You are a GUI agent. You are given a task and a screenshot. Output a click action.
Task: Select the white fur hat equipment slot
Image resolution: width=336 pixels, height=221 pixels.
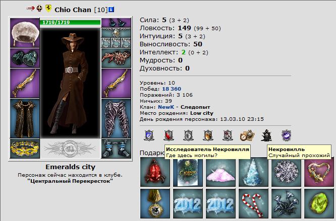[25, 33]
